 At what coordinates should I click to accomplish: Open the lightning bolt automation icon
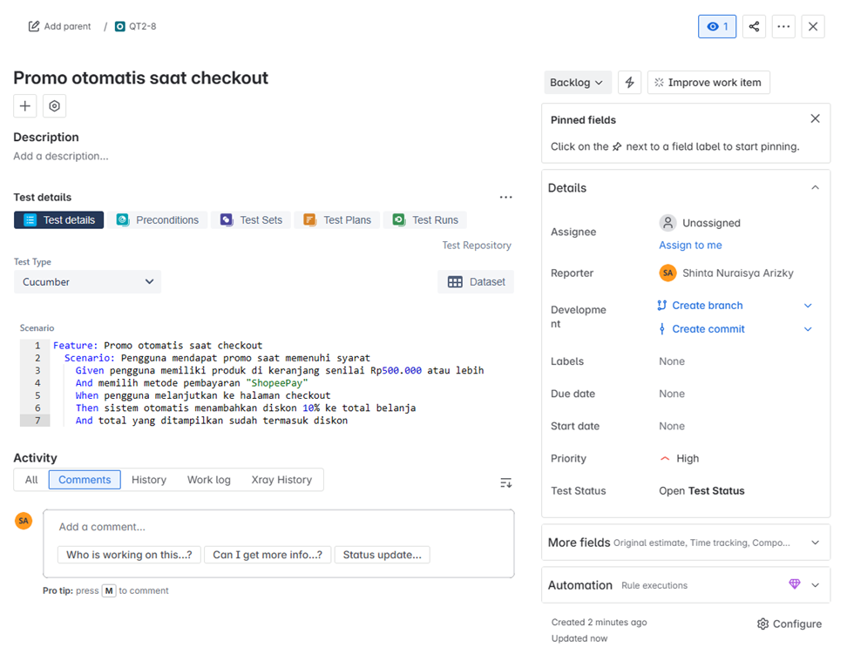629,83
